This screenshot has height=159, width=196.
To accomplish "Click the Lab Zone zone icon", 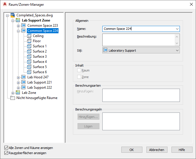I will [x=18, y=93].
